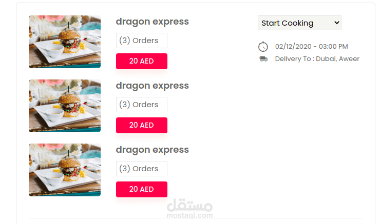This screenshot has width=380, height=224.
Task: Click the mostaql.com watermark text
Action: (190, 217)
